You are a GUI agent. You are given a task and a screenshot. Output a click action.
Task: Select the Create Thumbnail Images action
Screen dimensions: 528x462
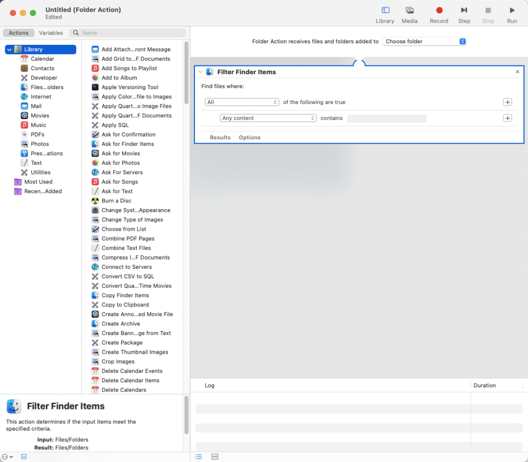(130, 352)
